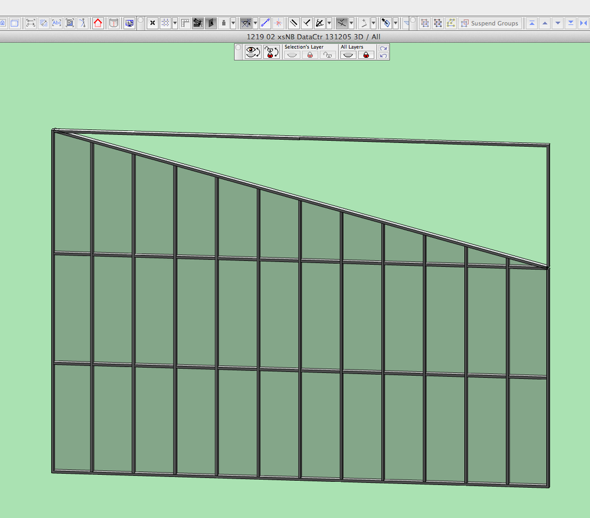
Task: Select the red roof-shaped tool icon
Action: (97, 23)
